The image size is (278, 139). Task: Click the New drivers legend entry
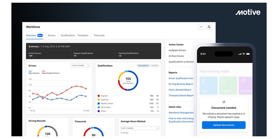coord(34,72)
